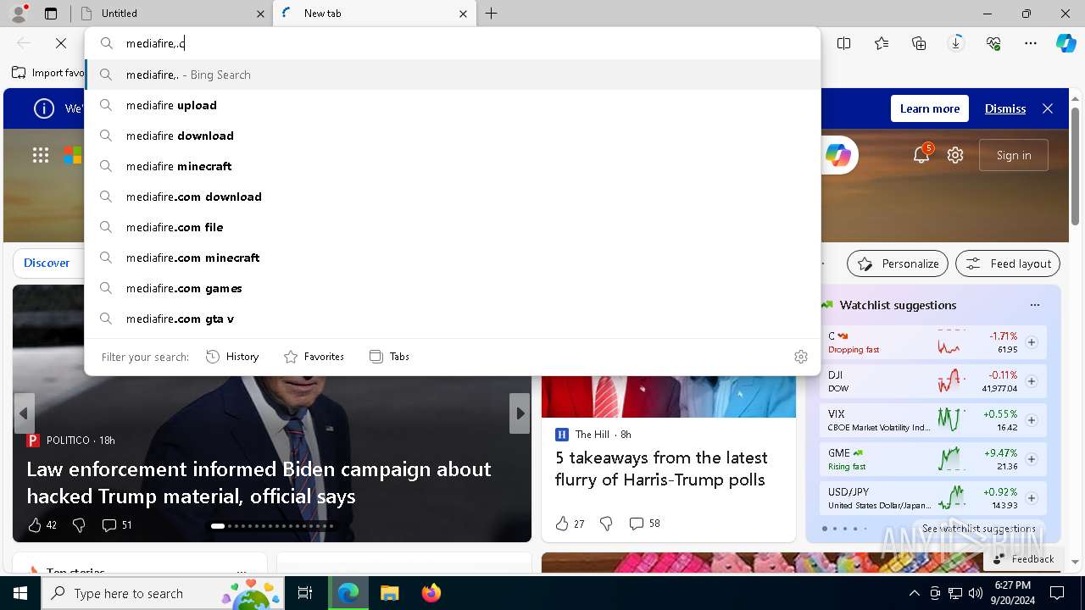The width and height of the screenshot is (1085, 610).
Task: Open page settings gear icon
Action: pos(955,155)
